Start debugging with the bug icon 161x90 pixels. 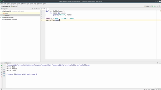155,6
